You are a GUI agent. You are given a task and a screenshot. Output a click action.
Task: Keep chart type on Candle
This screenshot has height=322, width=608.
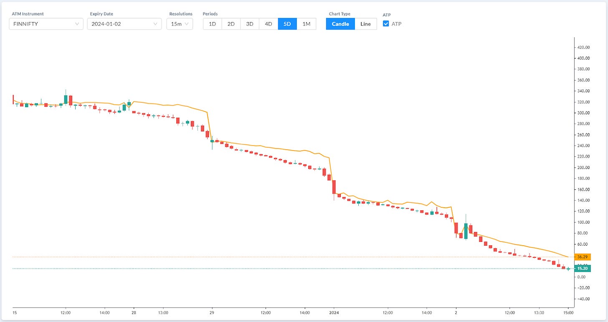340,24
